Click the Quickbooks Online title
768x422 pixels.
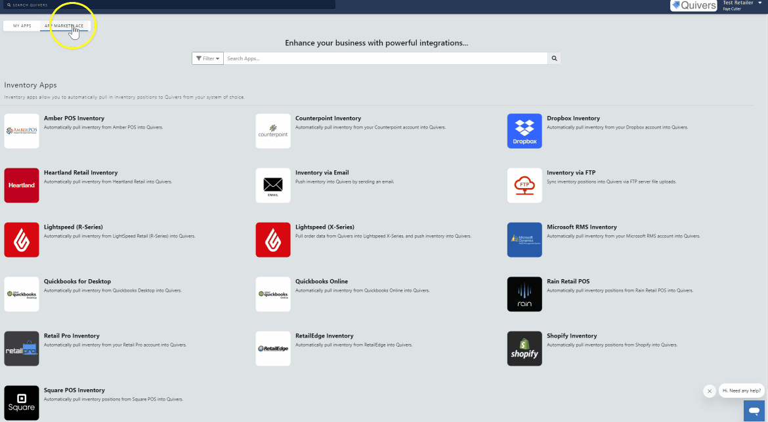click(x=321, y=281)
